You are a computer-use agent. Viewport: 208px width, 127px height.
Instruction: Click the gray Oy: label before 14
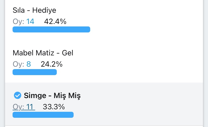[x=18, y=21]
